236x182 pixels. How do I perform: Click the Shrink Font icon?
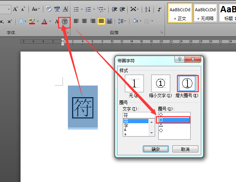coord(23,9)
